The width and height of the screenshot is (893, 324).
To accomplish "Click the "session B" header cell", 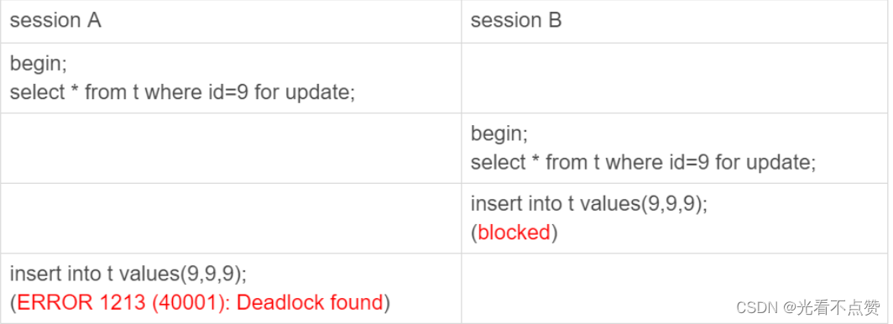I will tap(674, 21).
